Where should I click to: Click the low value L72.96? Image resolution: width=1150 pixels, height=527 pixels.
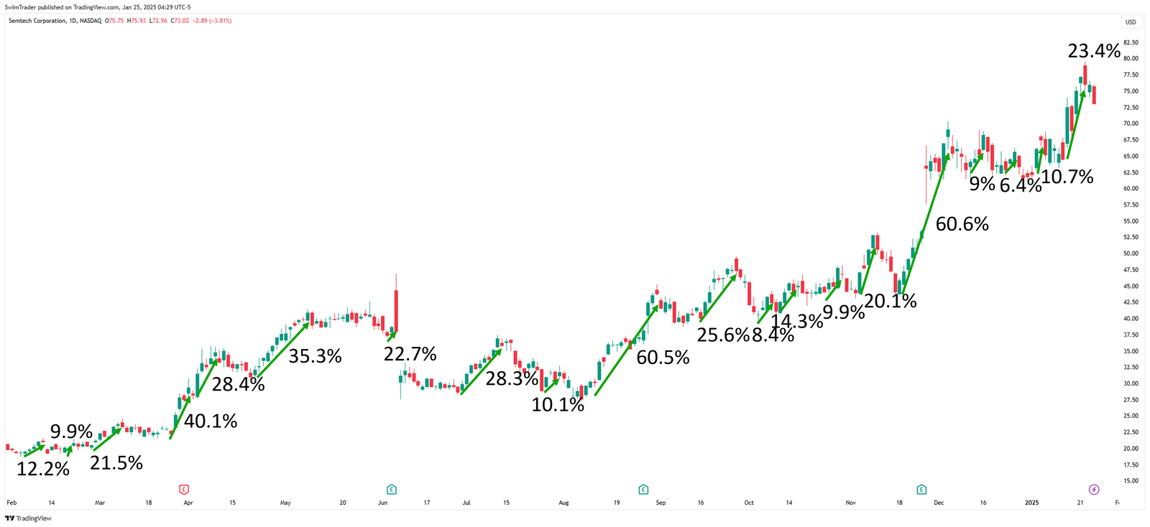tap(158, 21)
